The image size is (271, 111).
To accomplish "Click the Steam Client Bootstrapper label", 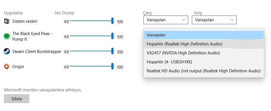I will coord(37,52).
